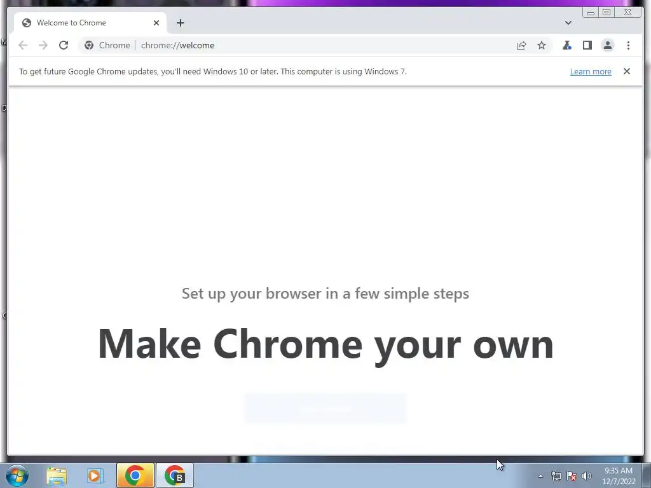Click the forward navigation arrow
The height and width of the screenshot is (488, 651).
click(x=43, y=45)
